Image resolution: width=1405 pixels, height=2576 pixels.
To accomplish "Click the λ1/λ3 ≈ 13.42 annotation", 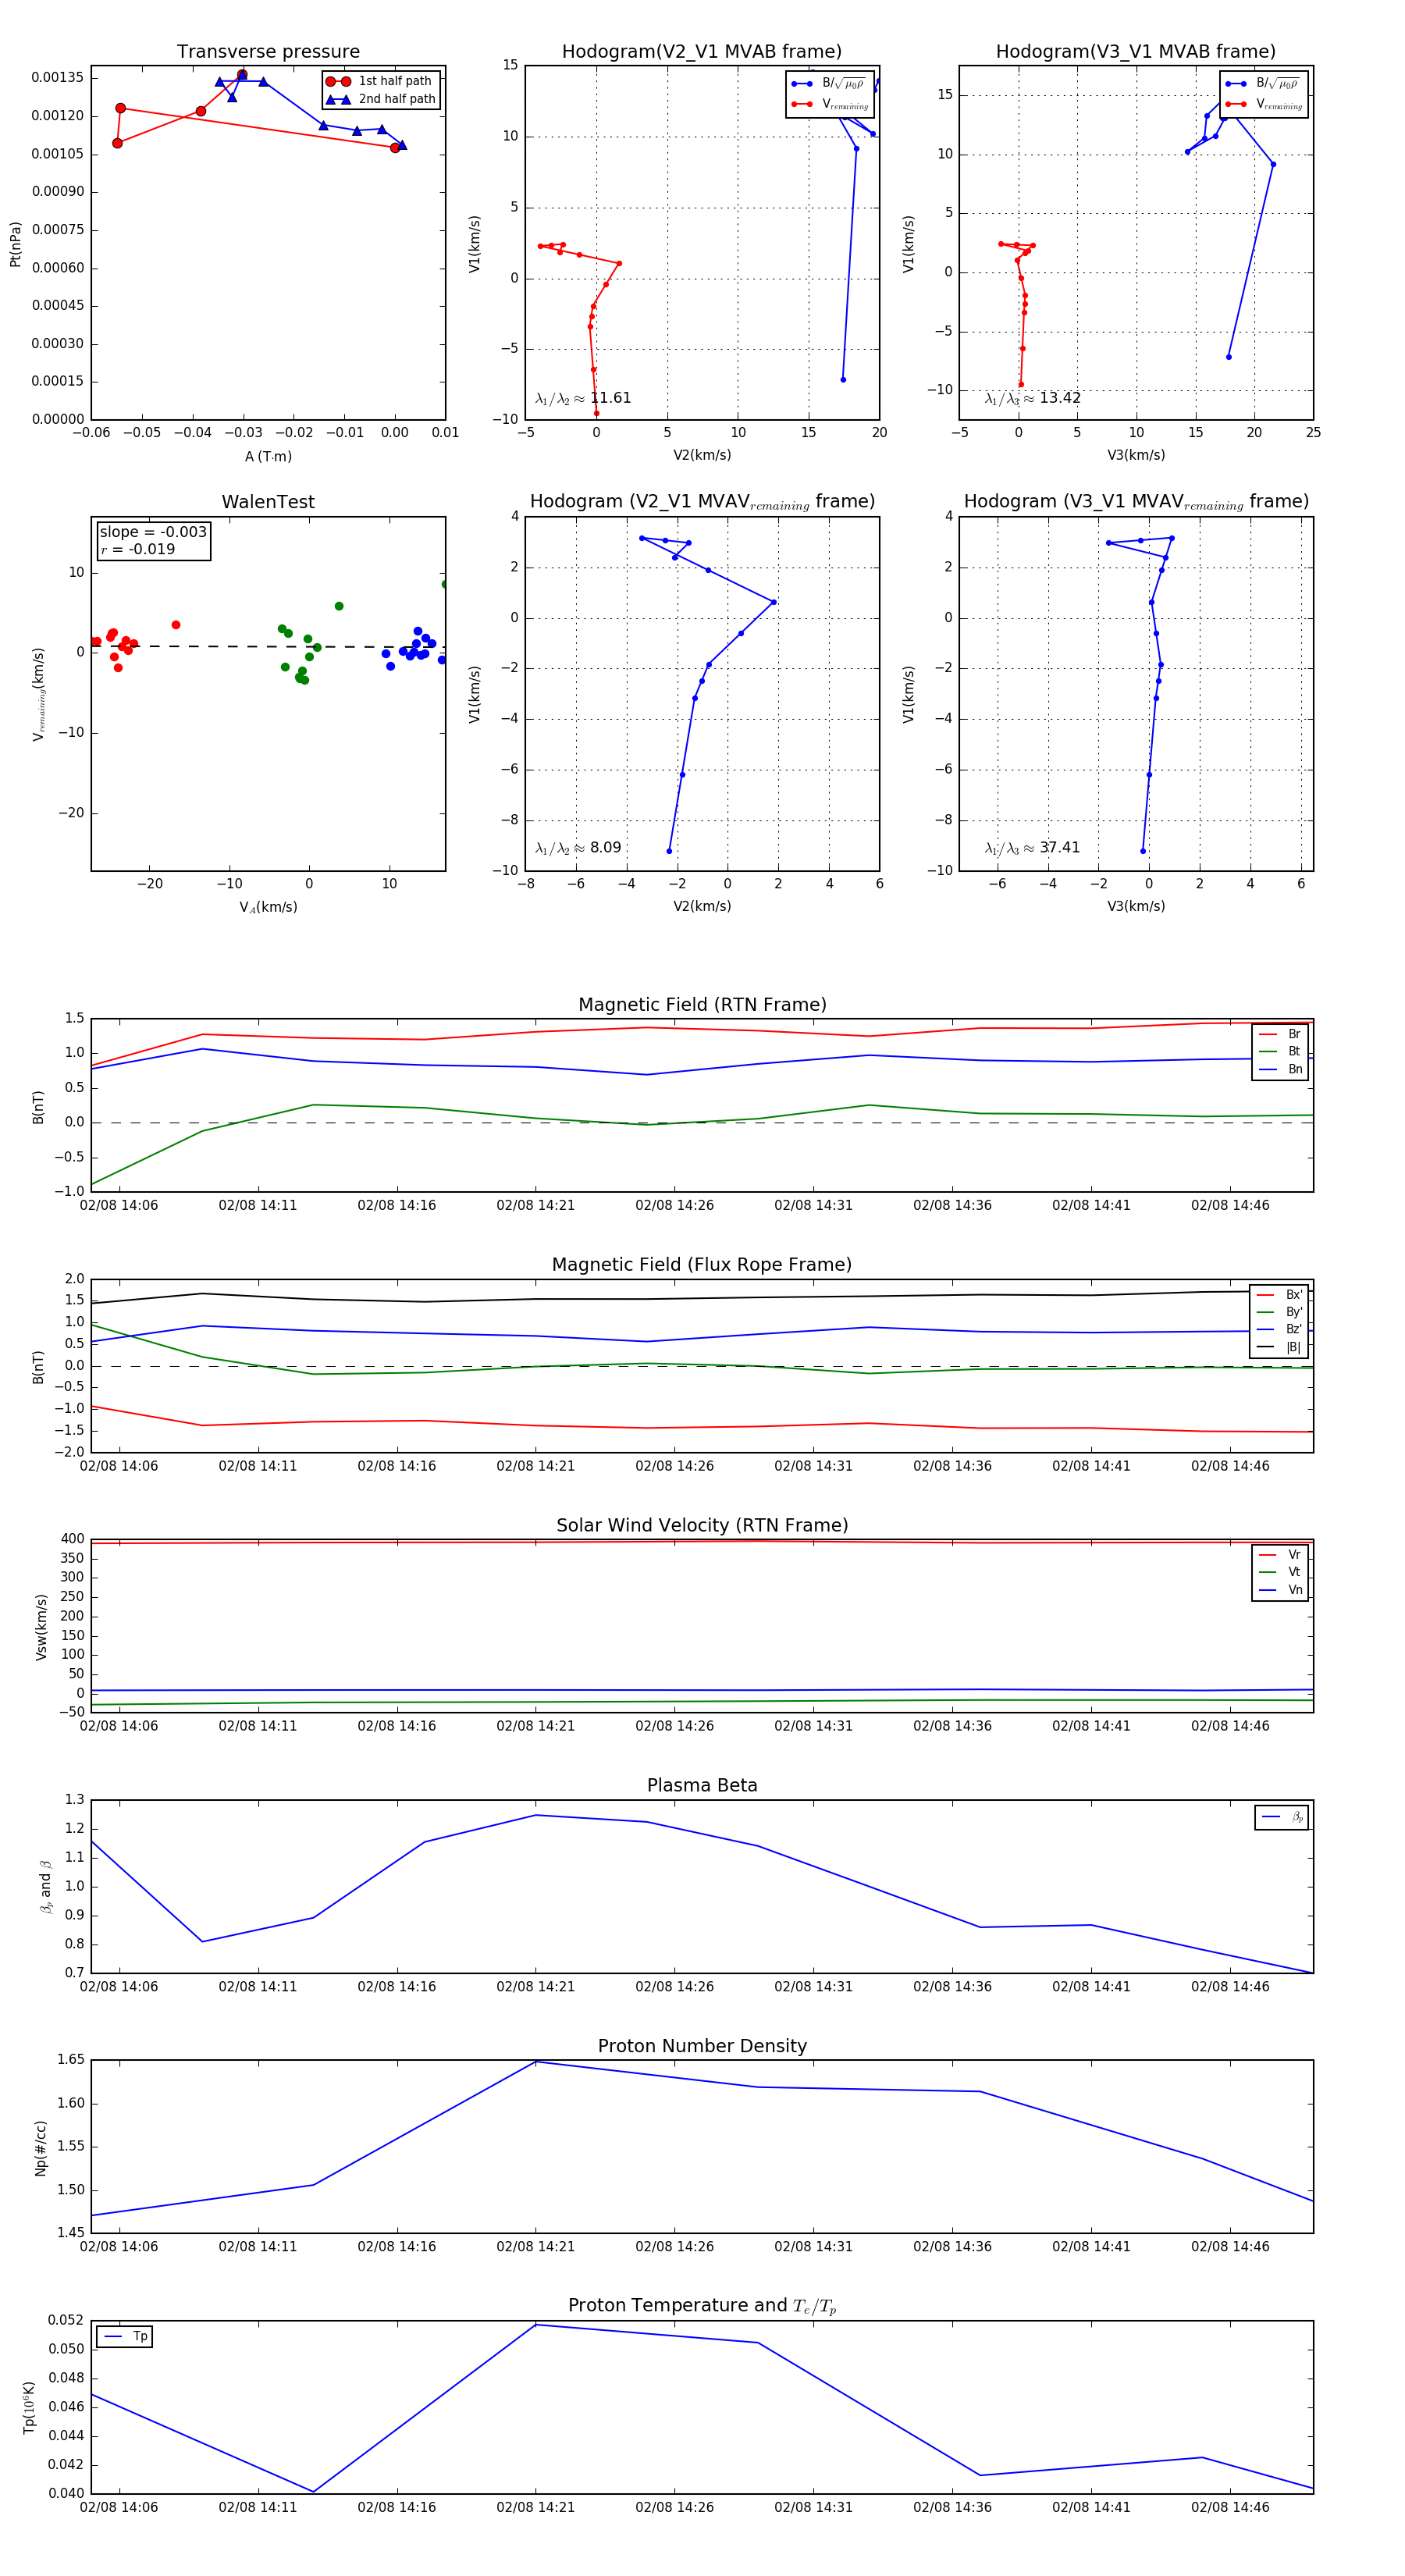I will pyautogui.click(x=1032, y=398).
